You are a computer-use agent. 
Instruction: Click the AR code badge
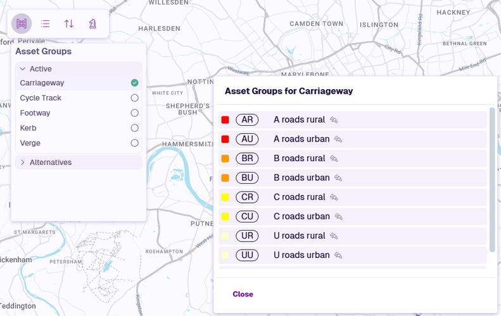247,120
